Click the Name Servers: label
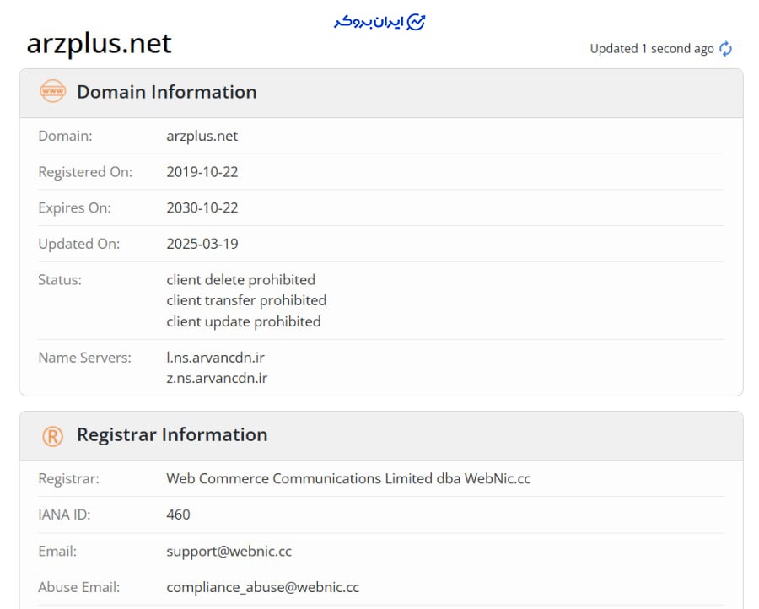 pyautogui.click(x=84, y=358)
